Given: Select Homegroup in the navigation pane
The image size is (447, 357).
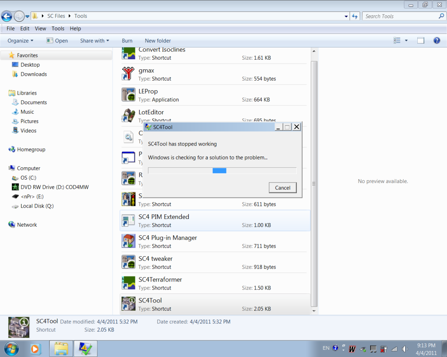Looking at the screenshot, I should (x=31, y=149).
